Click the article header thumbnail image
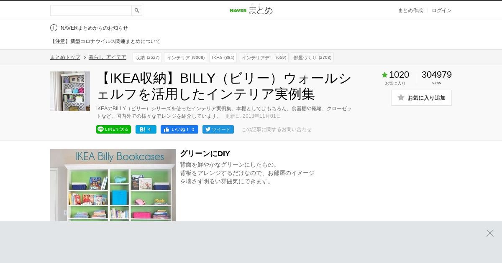 (x=70, y=91)
